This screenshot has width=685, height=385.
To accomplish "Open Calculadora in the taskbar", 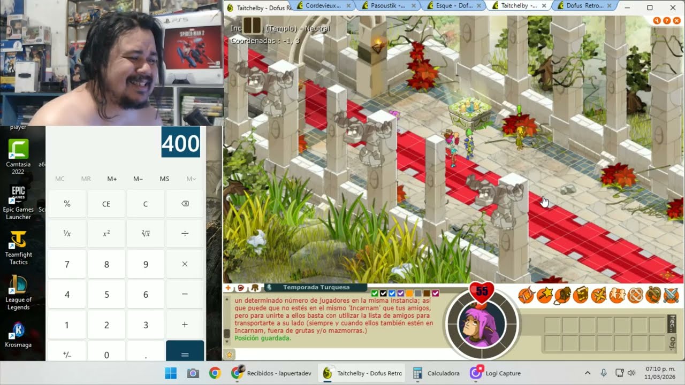I will tap(436, 373).
